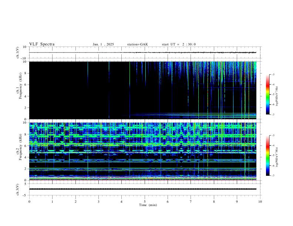Click inside the ch.1 spectrogram panel
Screen dimensions: 293x226
click(143, 90)
